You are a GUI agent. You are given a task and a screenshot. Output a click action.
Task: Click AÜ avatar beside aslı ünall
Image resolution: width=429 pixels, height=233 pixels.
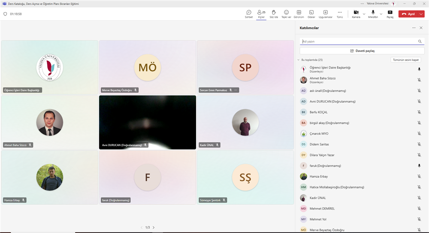pyautogui.click(x=303, y=91)
